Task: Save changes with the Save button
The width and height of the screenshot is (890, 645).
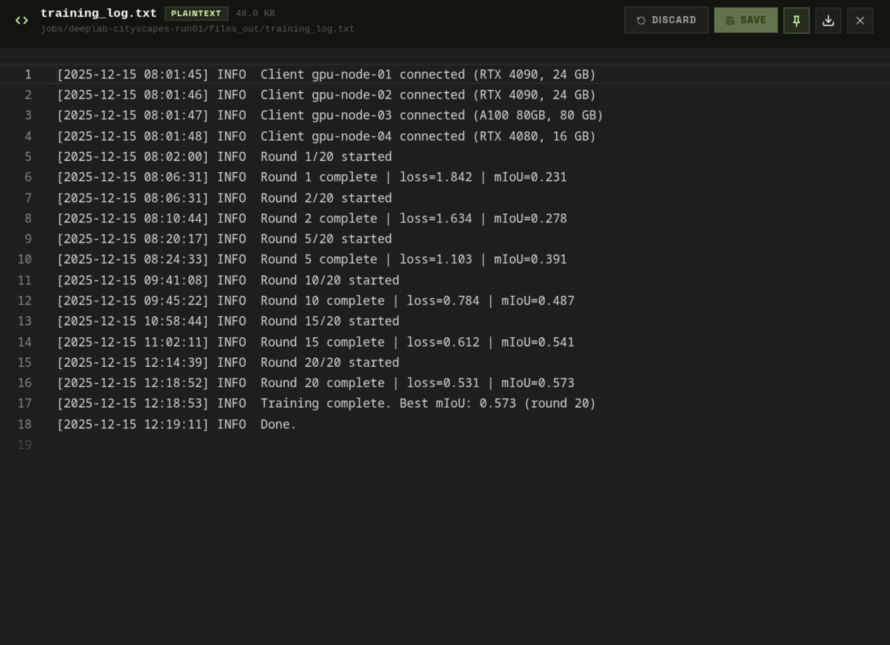Action: (746, 21)
